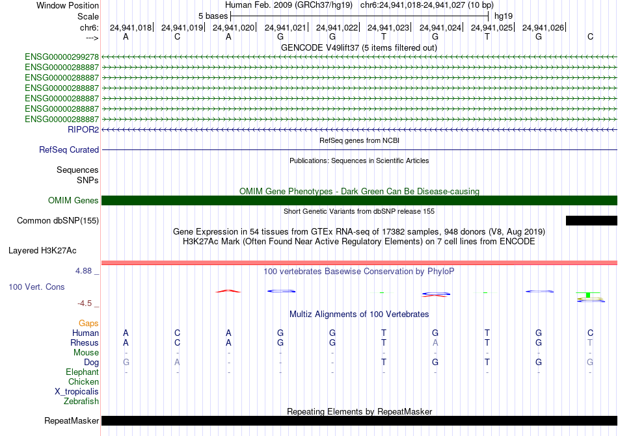Click position label 24,941,021
This screenshot has width=618, height=436.
click(286, 27)
